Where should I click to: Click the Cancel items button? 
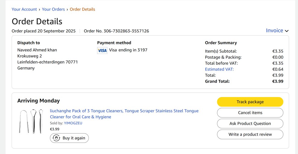click(250, 113)
